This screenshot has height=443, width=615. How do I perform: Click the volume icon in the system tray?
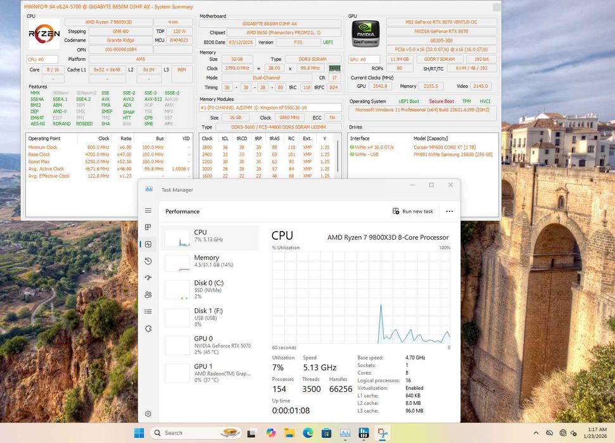pyautogui.click(x=574, y=433)
